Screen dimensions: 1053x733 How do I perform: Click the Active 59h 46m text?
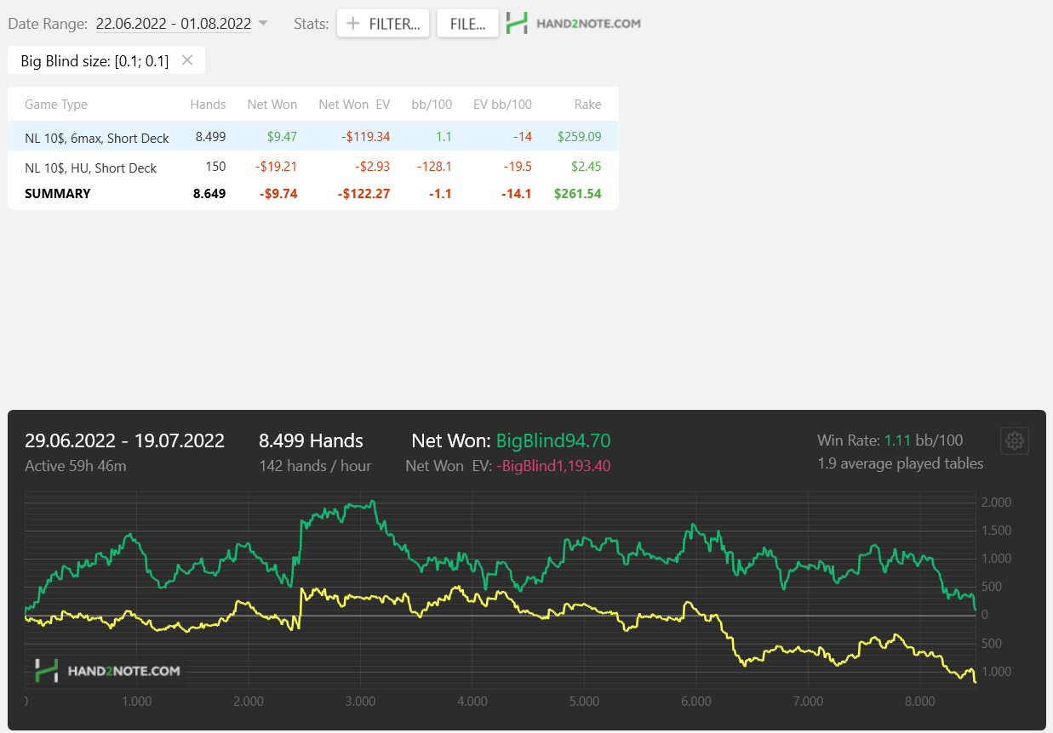[x=76, y=465]
